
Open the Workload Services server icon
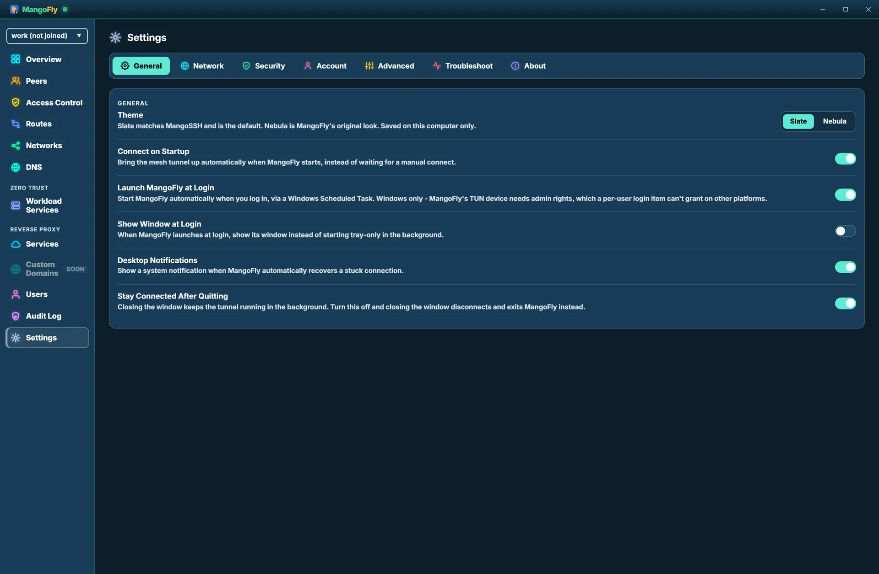coord(16,206)
